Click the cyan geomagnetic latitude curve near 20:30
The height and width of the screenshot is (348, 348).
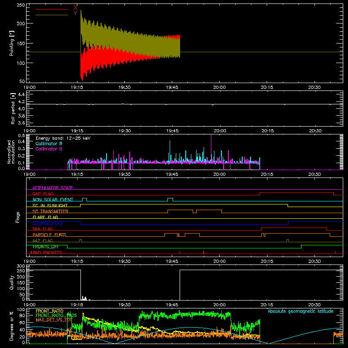[315, 331]
